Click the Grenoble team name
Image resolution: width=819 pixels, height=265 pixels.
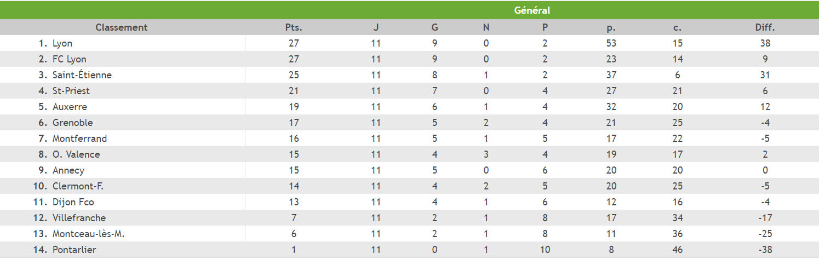pos(72,123)
